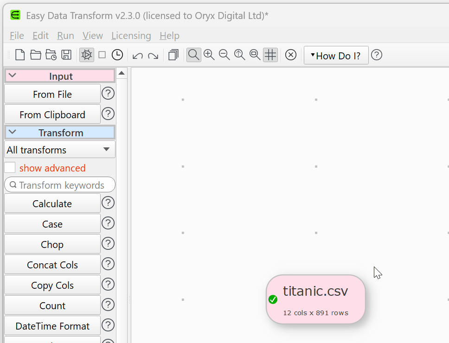Toggle the grid display icon
449x343 pixels.
[x=270, y=55]
